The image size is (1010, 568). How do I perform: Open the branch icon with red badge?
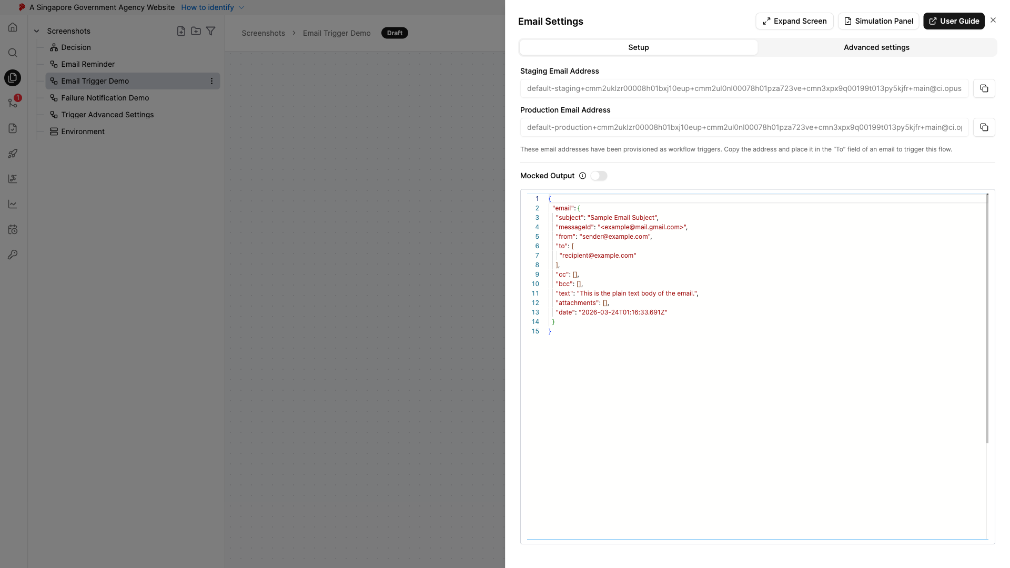[x=13, y=103]
